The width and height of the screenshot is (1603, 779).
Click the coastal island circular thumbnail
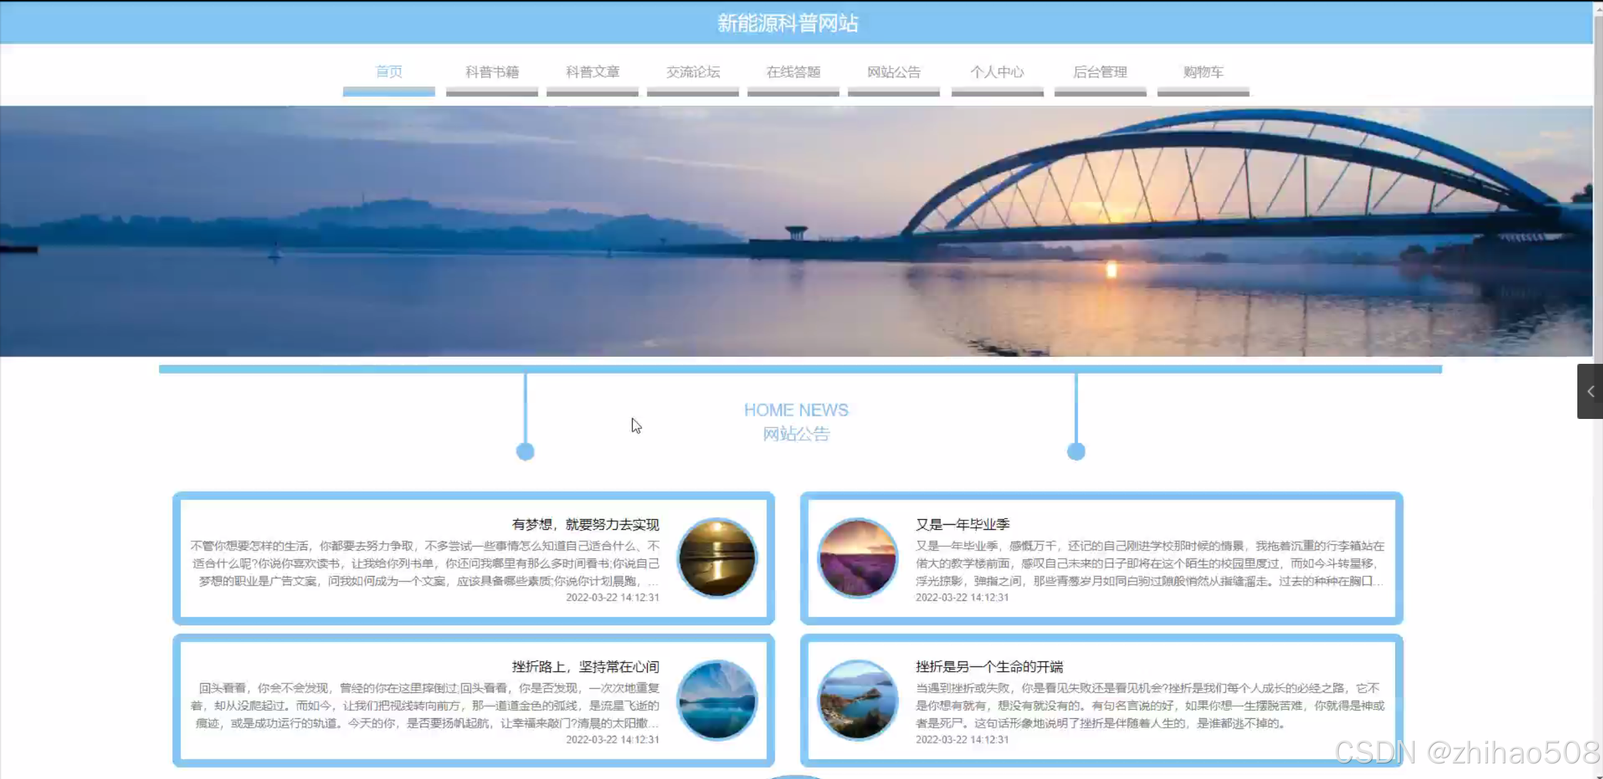pyautogui.click(x=858, y=699)
